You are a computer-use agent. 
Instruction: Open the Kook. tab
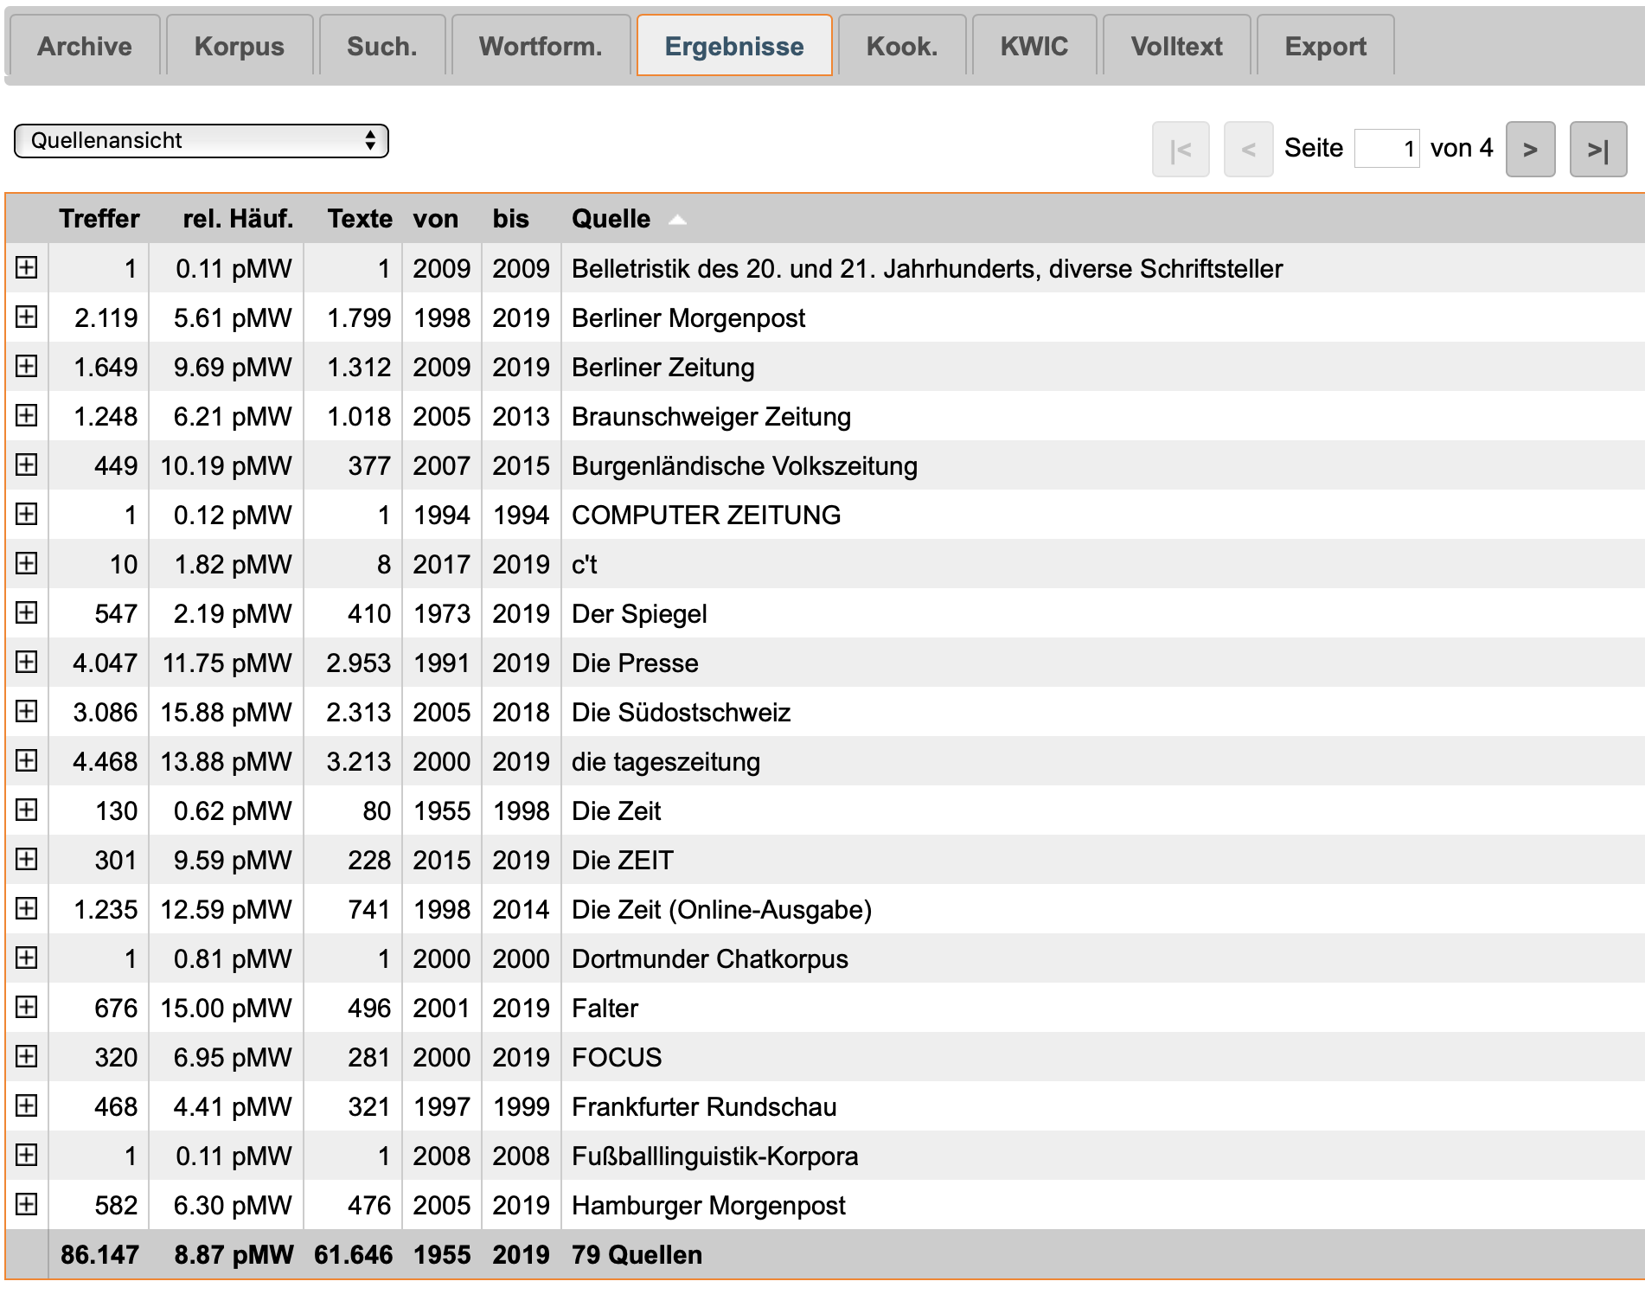pyautogui.click(x=902, y=46)
